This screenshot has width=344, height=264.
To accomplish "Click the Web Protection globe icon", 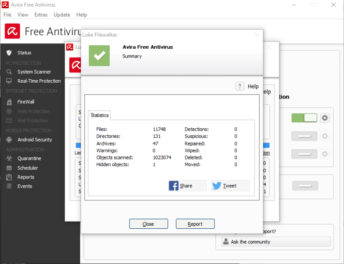I will [x=9, y=111].
